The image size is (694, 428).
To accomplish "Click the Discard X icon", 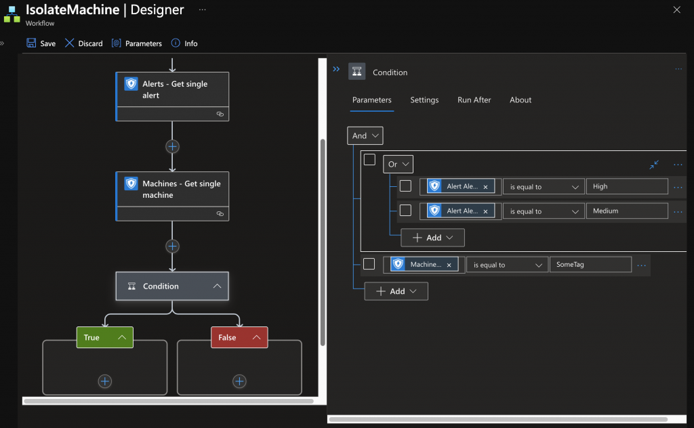I will pos(69,43).
